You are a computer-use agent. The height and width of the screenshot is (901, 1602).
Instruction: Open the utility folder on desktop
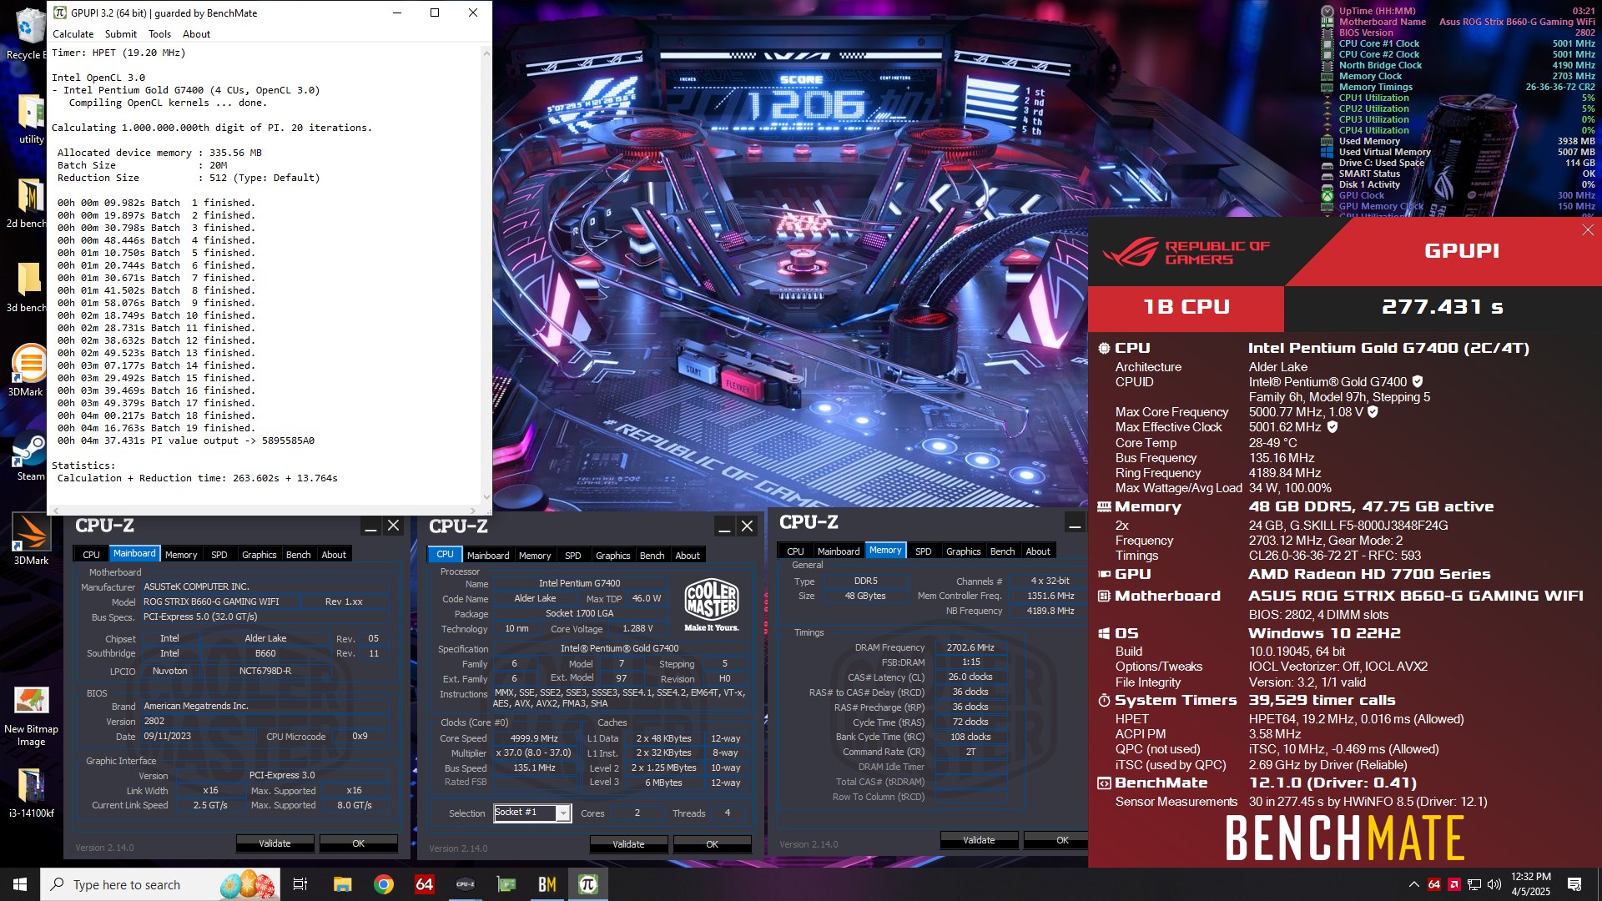(30, 118)
